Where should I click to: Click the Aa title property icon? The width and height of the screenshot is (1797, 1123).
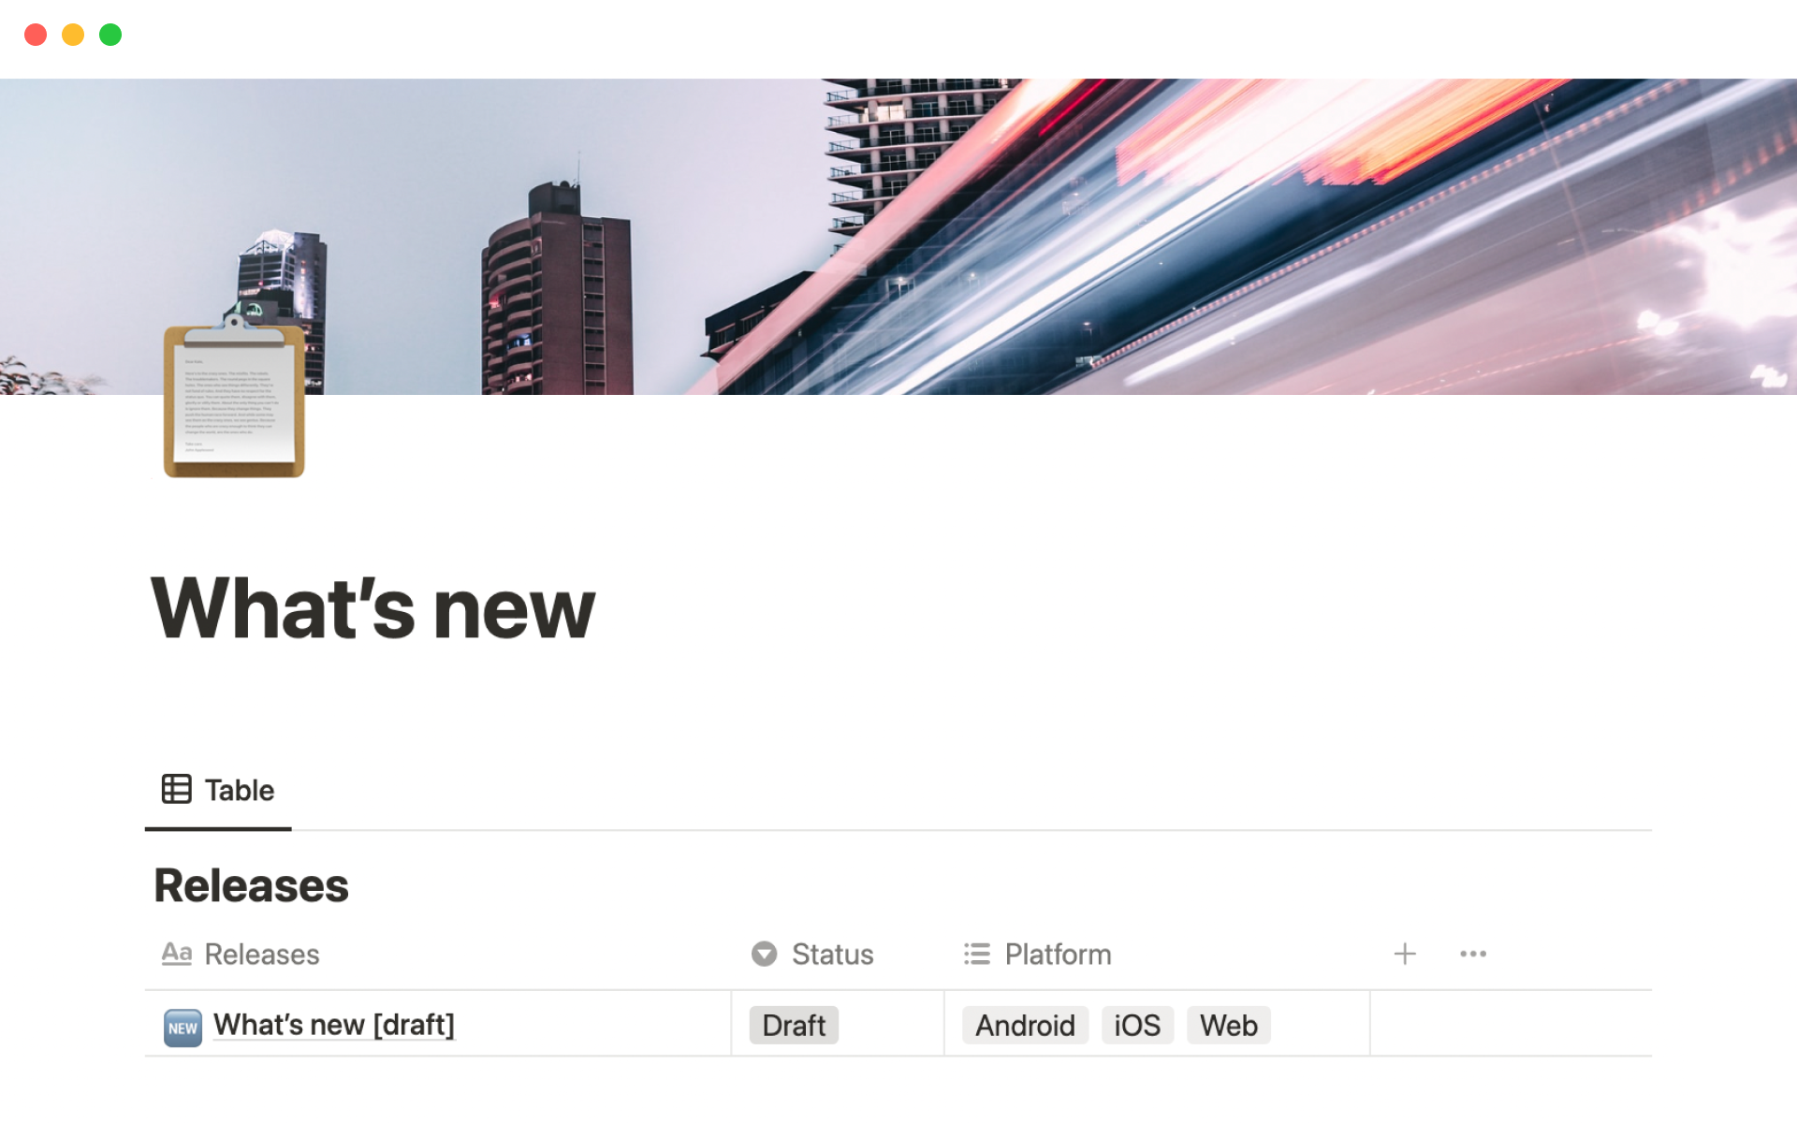tap(176, 954)
